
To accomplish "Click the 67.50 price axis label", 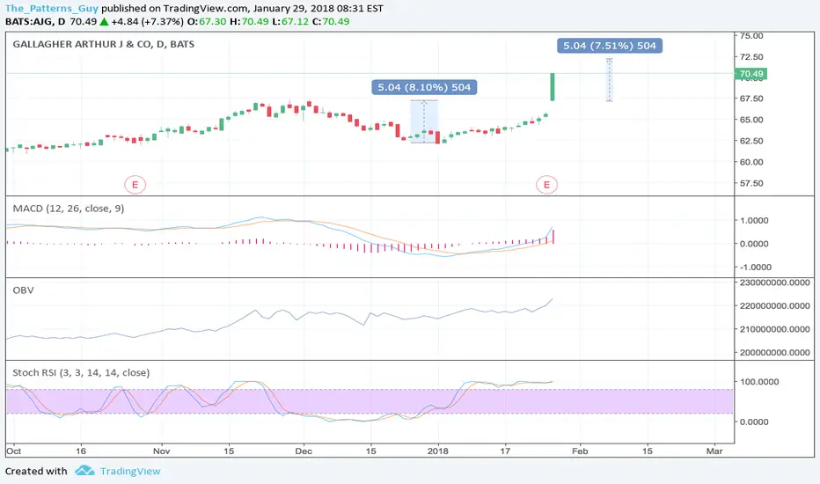I will click(751, 99).
